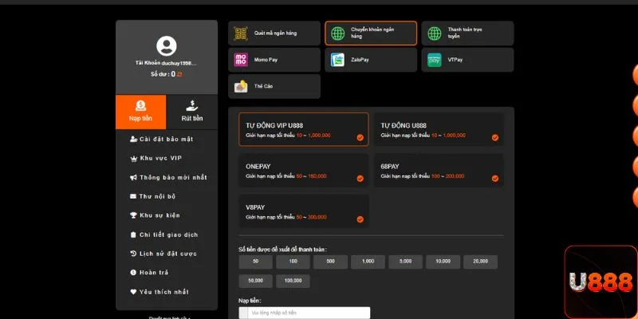Click the globe icon of Chuyển khoản ngân hàng
This screenshot has width=638, height=319.
(x=337, y=33)
